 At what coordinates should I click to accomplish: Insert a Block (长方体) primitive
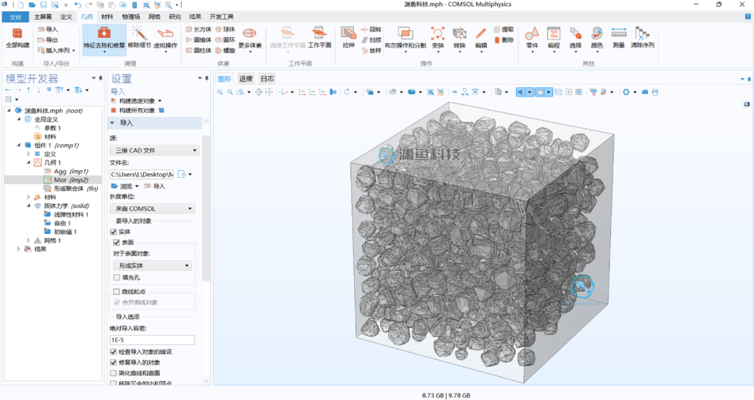pyautogui.click(x=198, y=29)
